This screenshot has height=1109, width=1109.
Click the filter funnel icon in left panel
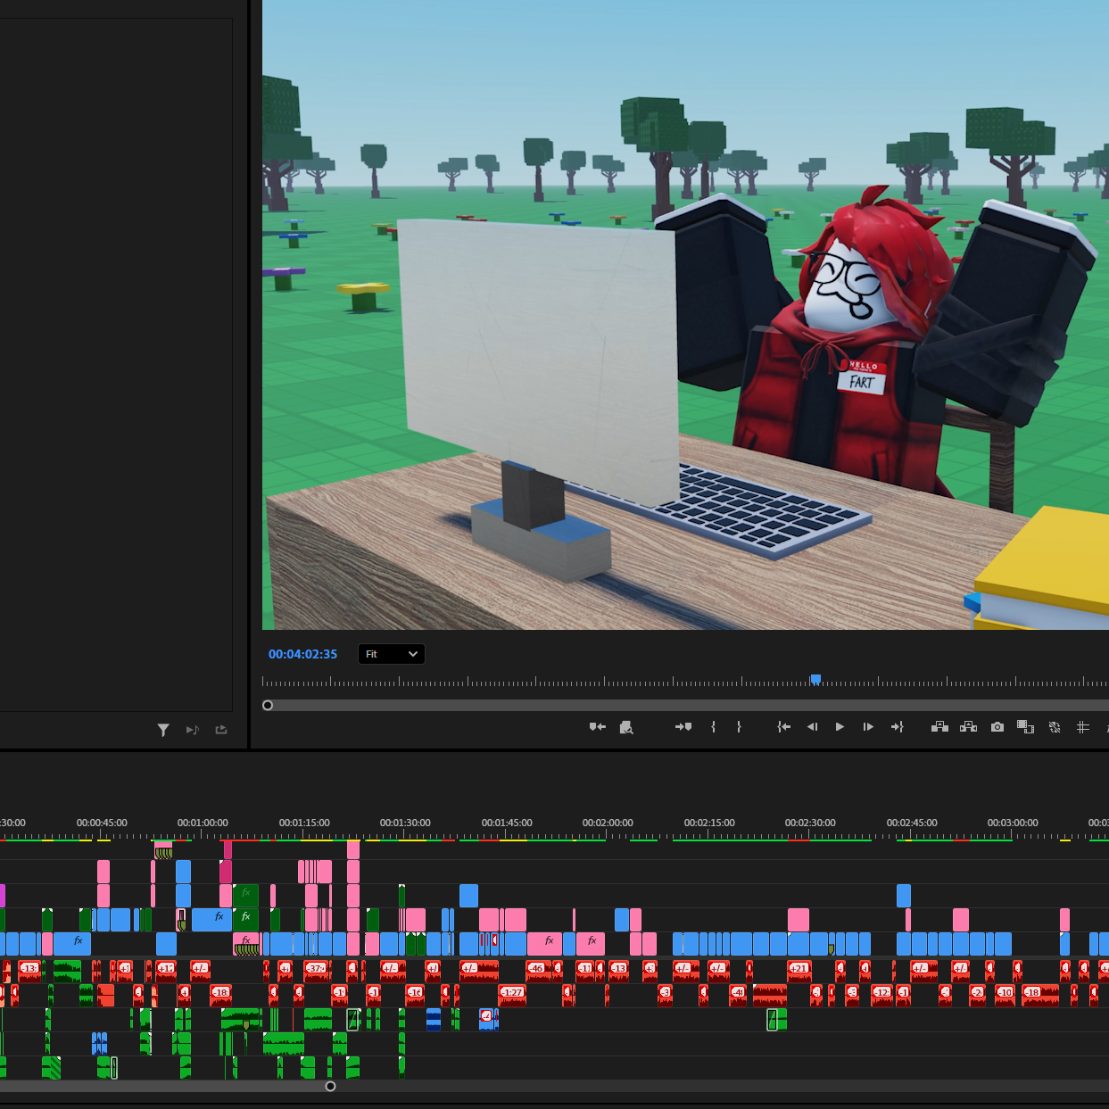point(163,730)
